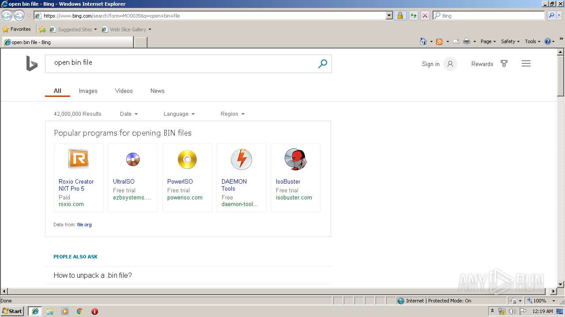Image resolution: width=565 pixels, height=317 pixels.
Task: Select the 'open bin file - Bing' tab
Action: [x=68, y=42]
